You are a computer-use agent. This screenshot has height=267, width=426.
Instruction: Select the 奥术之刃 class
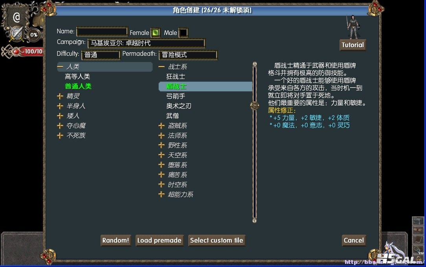coord(179,106)
